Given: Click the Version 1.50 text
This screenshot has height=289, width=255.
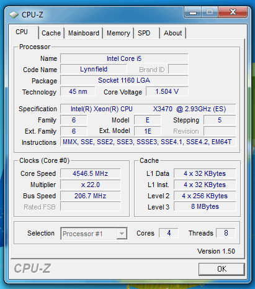Looking at the screenshot, I should [216, 251].
